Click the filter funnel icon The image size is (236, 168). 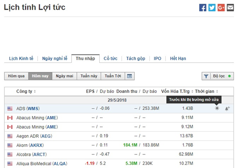click(x=206, y=76)
